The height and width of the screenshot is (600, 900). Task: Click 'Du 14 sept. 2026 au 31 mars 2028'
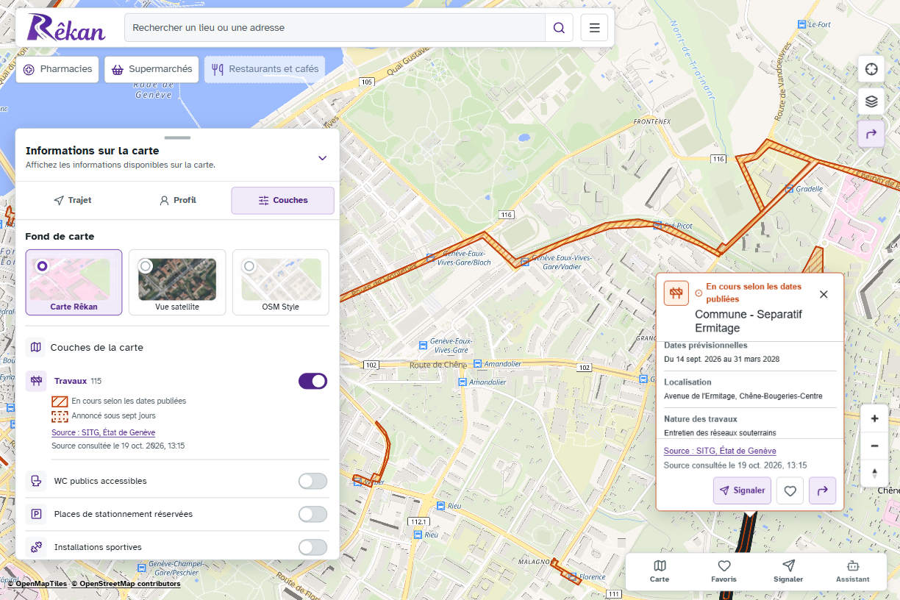721,359
